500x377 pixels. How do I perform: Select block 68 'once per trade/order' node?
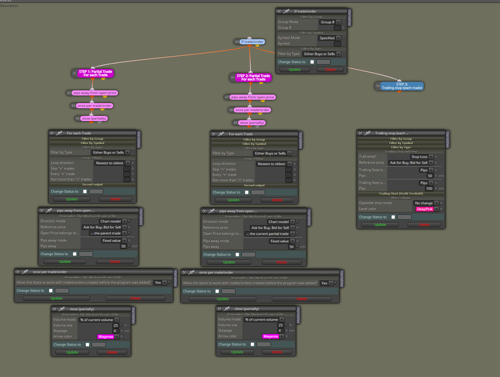(252, 110)
